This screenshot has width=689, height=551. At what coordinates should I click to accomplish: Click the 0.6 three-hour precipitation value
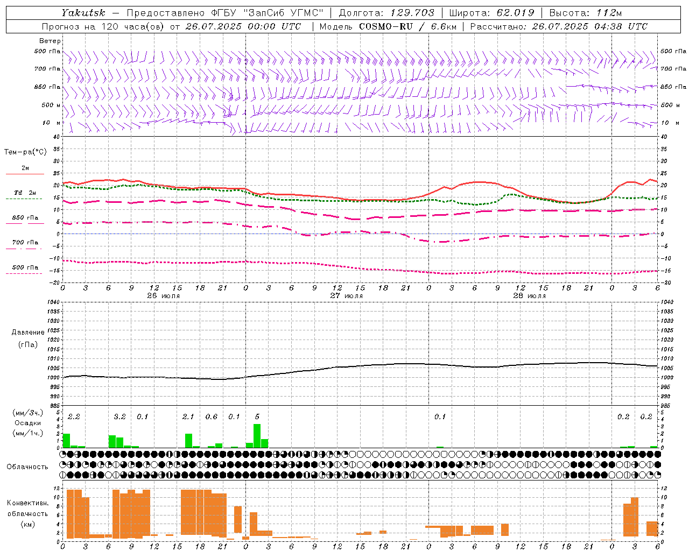pyautogui.click(x=212, y=416)
